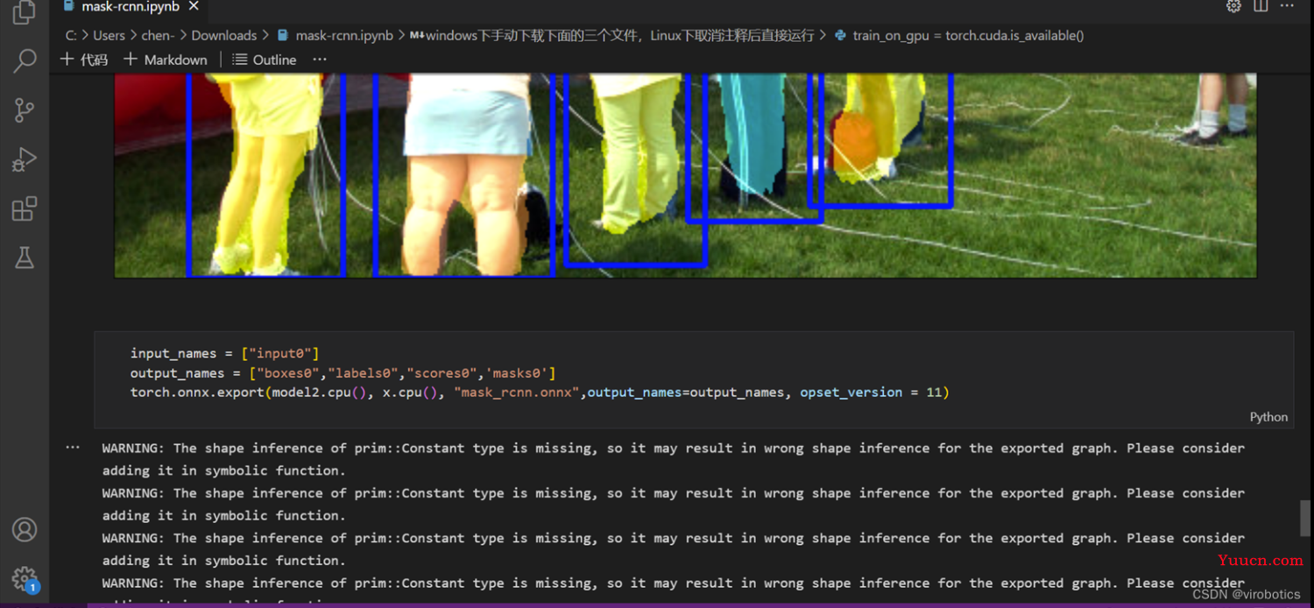The image size is (1314, 608).
Task: Open the Run and Debug view
Action: pos(25,159)
